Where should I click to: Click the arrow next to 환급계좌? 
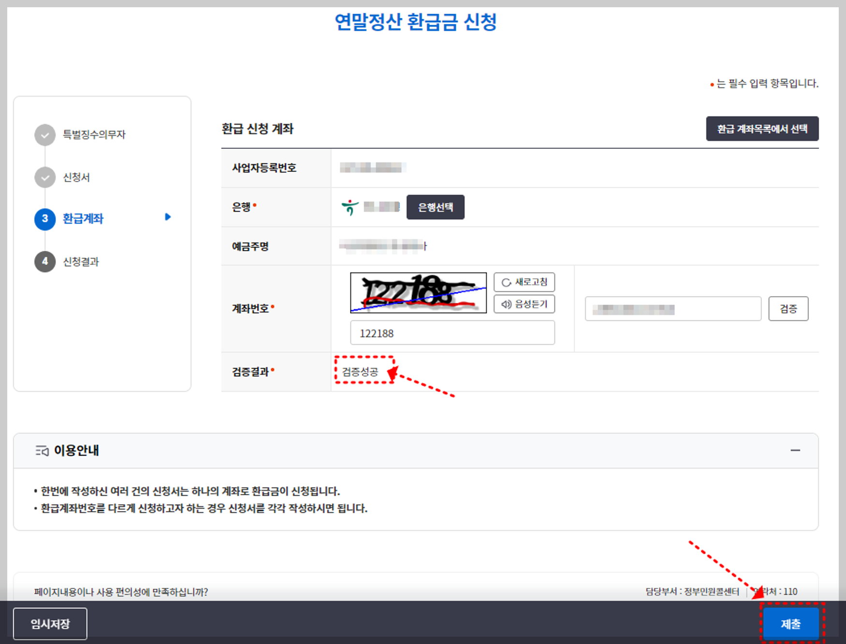point(168,217)
